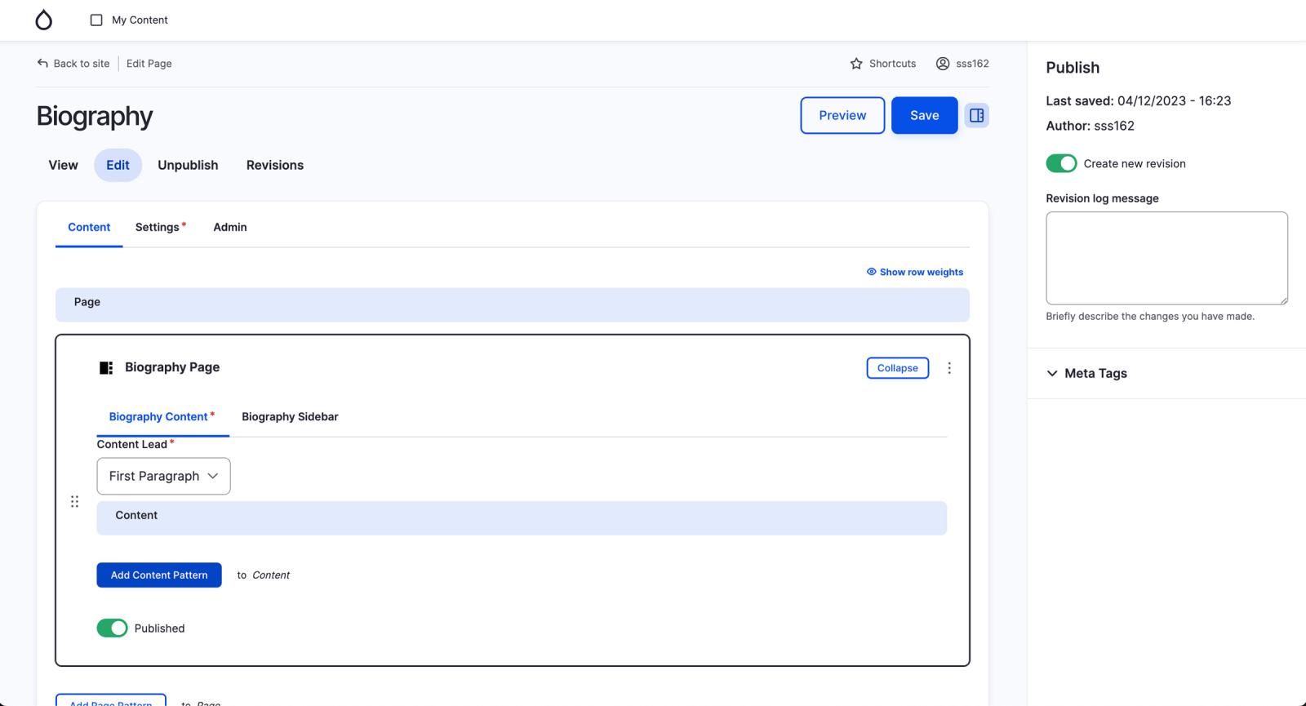Open the Biography Sidebar tab

click(x=290, y=416)
